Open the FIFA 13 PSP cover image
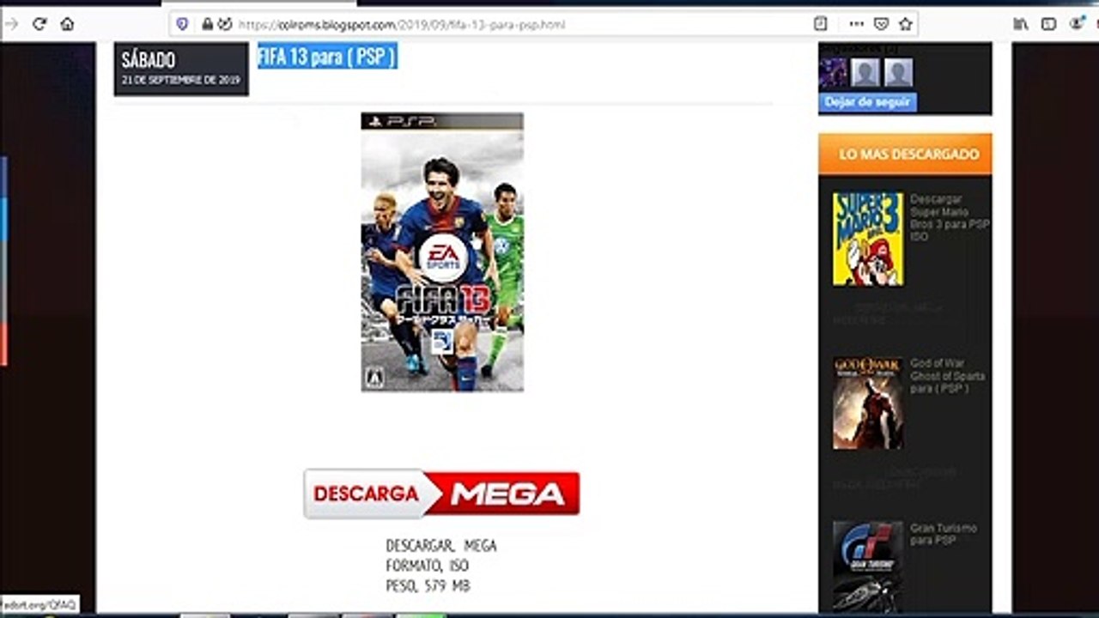This screenshot has height=618, width=1099. coord(442,252)
